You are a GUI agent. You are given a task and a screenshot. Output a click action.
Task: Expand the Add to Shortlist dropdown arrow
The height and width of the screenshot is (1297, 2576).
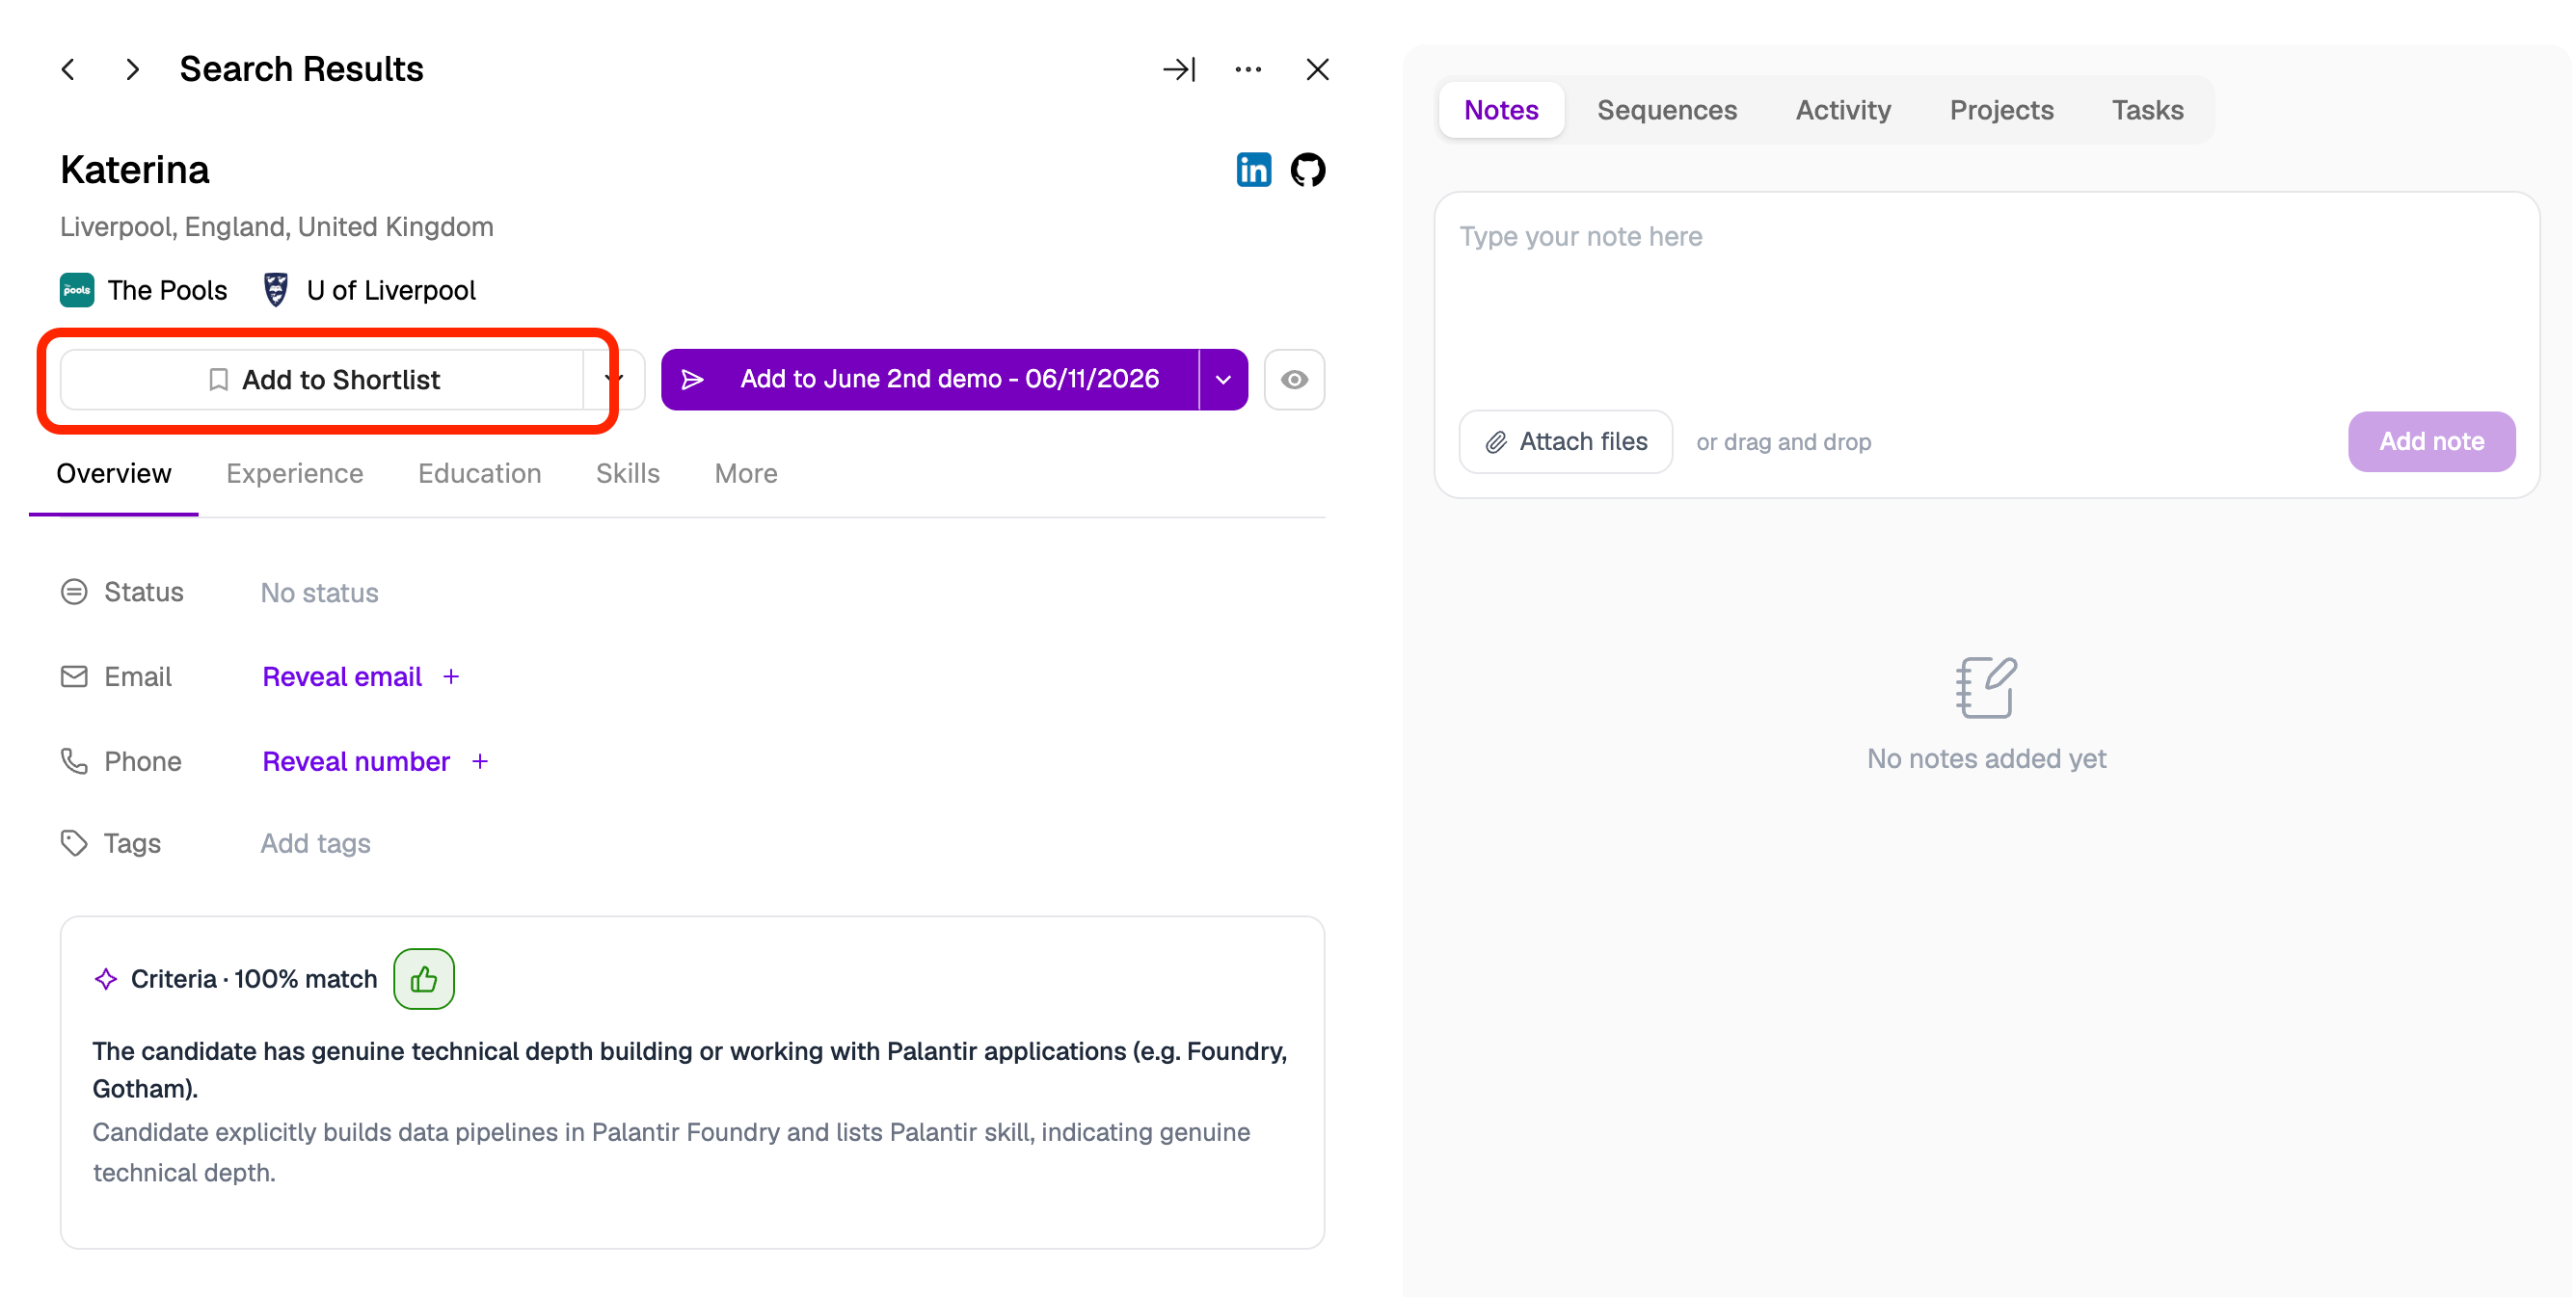pos(614,380)
